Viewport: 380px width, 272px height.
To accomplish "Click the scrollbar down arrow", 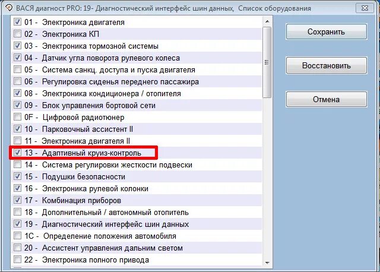I will coord(267,262).
